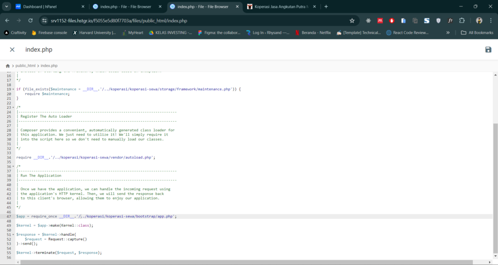Open React Code Review bookmark
498x265 pixels.
tap(408, 33)
